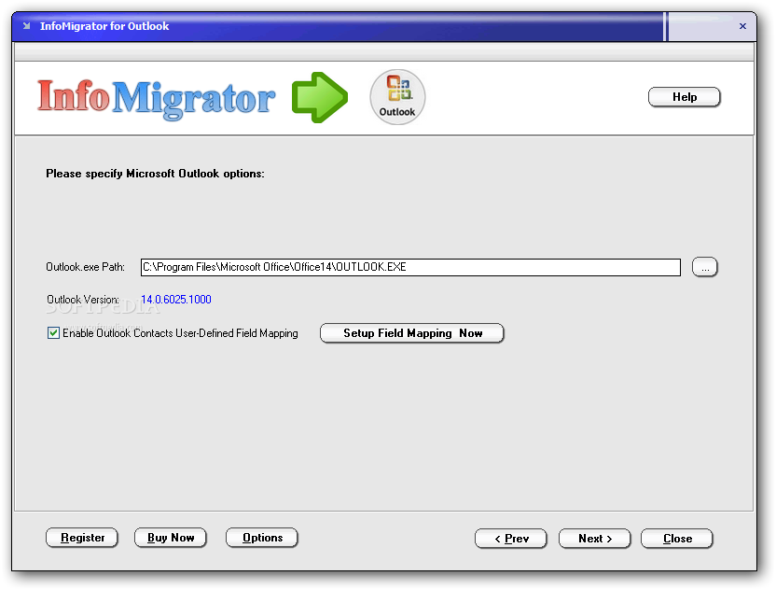The height and width of the screenshot is (590, 776).
Task: Go back with the Prev button
Action: (511, 539)
